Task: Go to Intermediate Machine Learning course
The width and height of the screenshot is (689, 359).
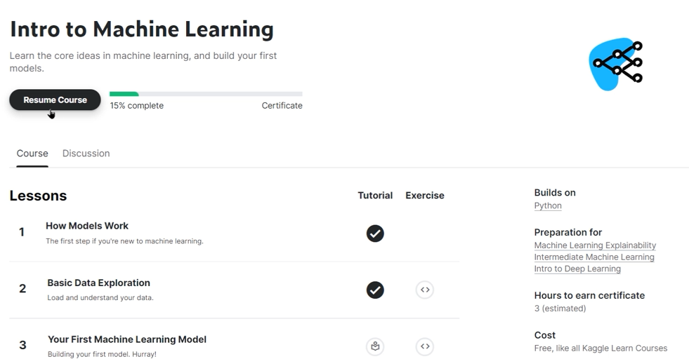Action: [594, 257]
